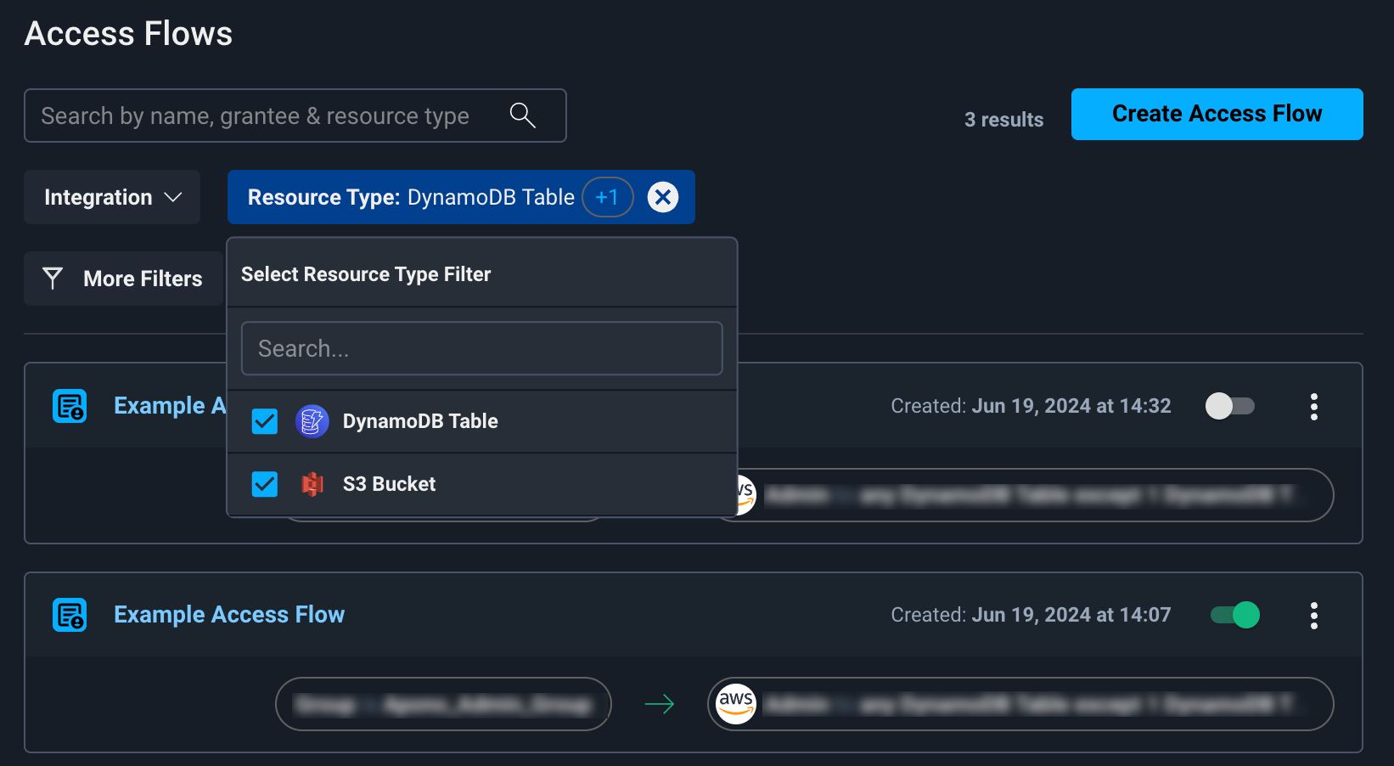Click the search magnifier icon
1394x766 pixels.
point(522,115)
